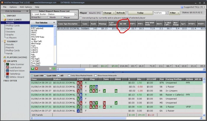The width and height of the screenshot is (207, 121).
Task: Click Suggested FAQs help icon
Action: [x=182, y=7]
